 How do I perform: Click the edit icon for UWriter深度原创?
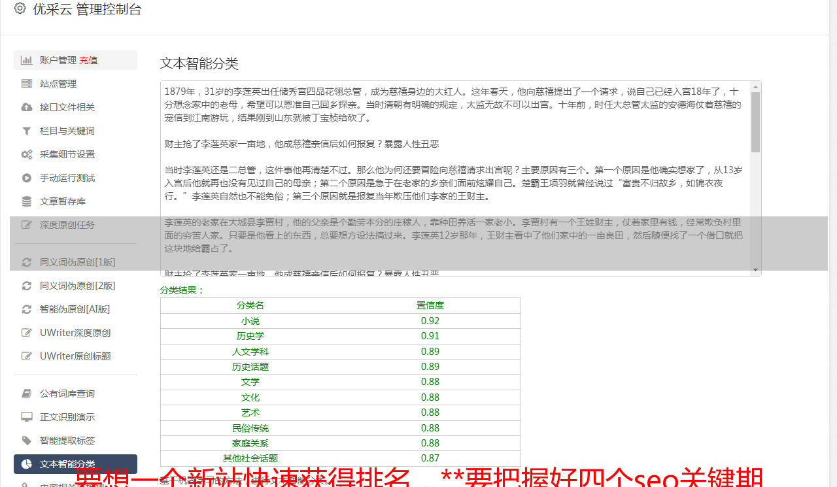click(x=27, y=333)
